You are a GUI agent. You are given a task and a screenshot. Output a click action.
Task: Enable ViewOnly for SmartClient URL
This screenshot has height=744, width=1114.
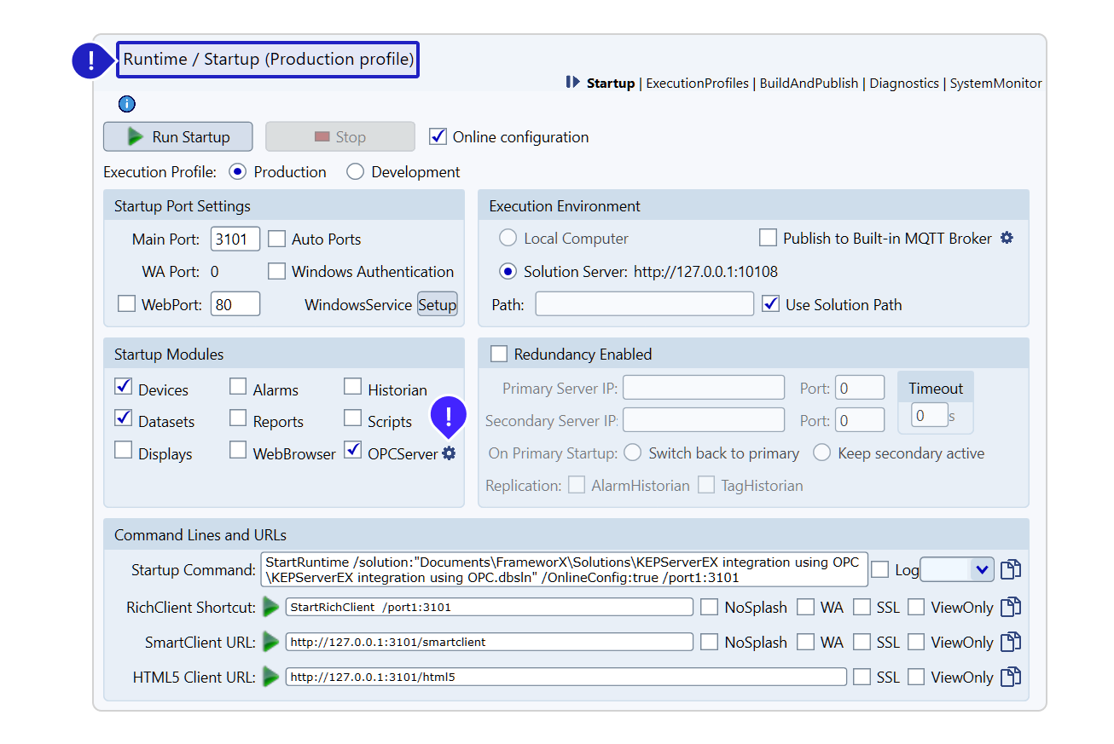pyautogui.click(x=916, y=642)
